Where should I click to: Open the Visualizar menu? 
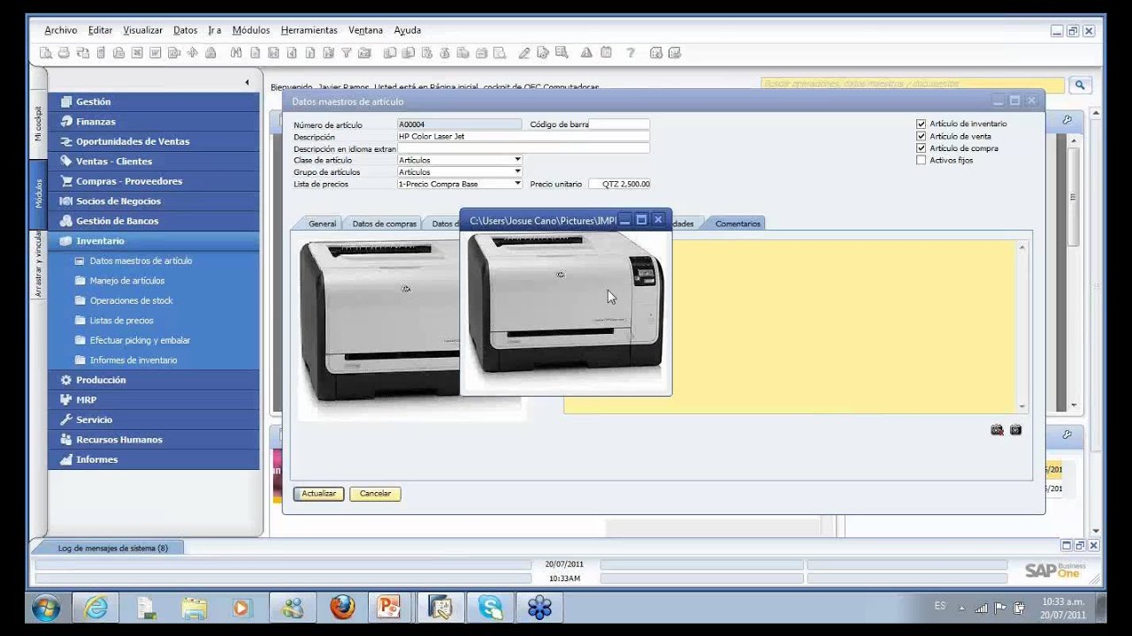(x=142, y=30)
